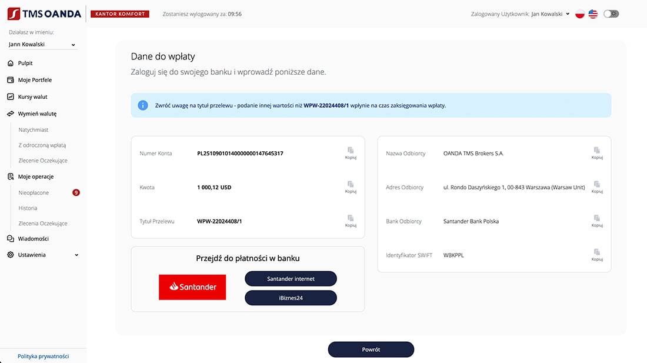Viewport: 647px width, 363px height.
Task: Switch language using the Polish flag
Action: click(580, 14)
